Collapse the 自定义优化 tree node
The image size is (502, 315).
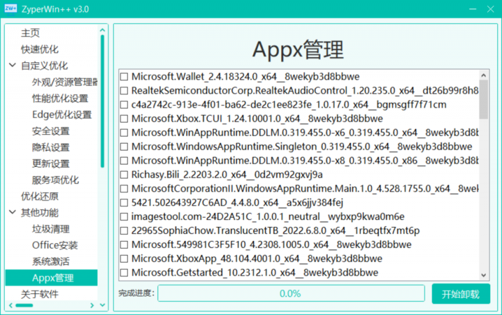click(13, 66)
